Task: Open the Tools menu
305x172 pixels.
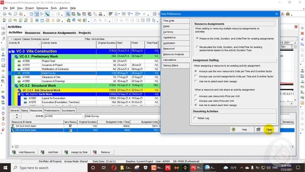Action: 54,8
